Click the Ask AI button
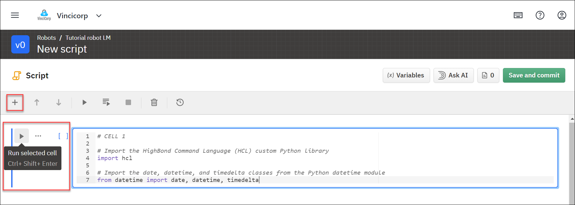The image size is (575, 205). tap(453, 75)
